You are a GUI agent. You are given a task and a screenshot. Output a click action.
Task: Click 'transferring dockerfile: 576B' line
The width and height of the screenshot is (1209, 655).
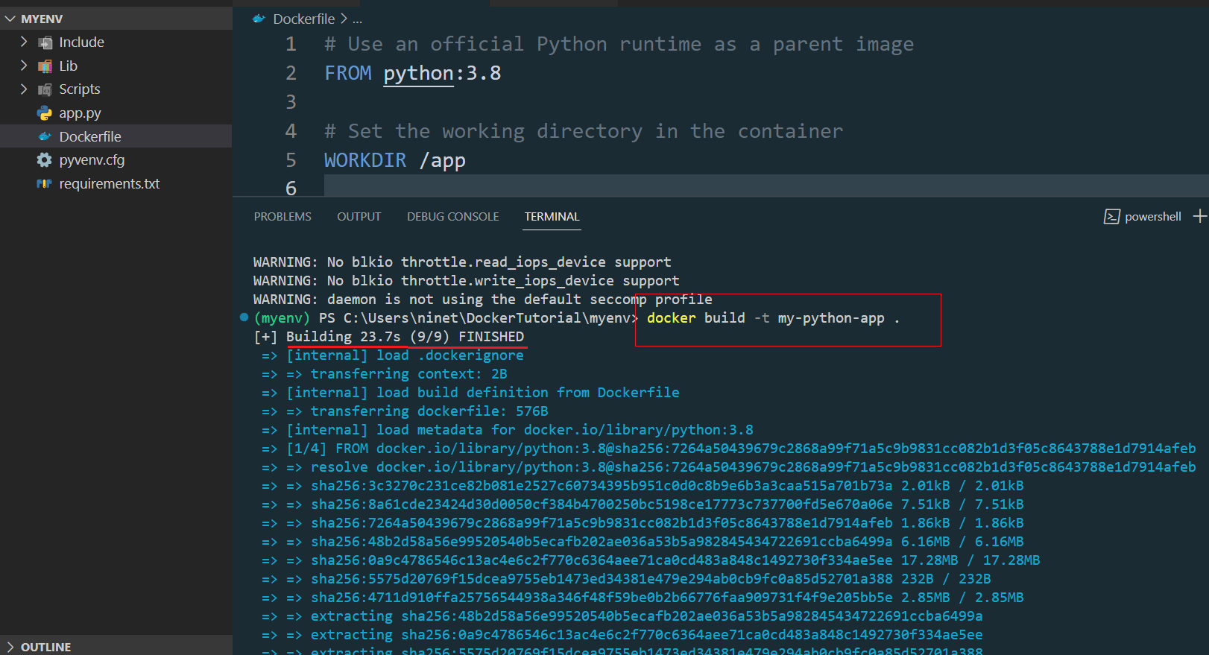405,411
